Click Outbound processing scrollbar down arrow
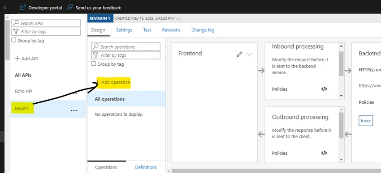The height and width of the screenshot is (173, 381). pos(342,160)
